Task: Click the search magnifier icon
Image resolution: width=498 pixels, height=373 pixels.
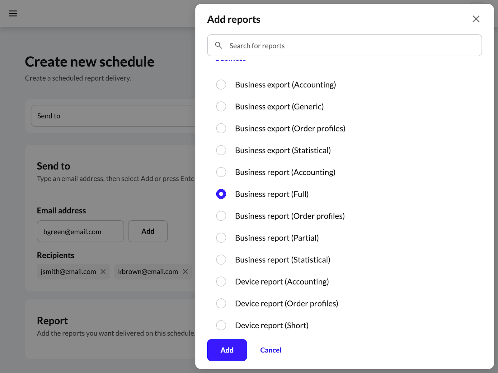Action: 219,45
